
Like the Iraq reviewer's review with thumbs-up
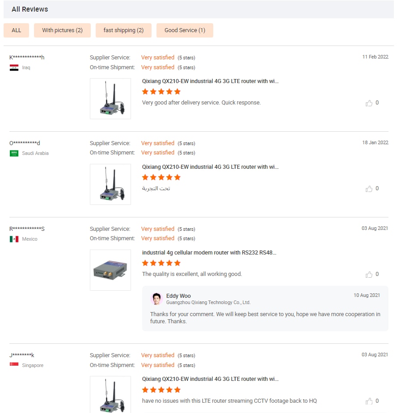pos(369,103)
